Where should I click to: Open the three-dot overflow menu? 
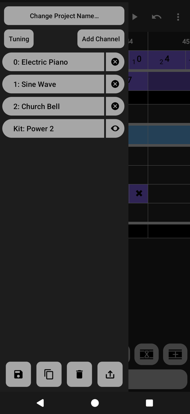[178, 17]
